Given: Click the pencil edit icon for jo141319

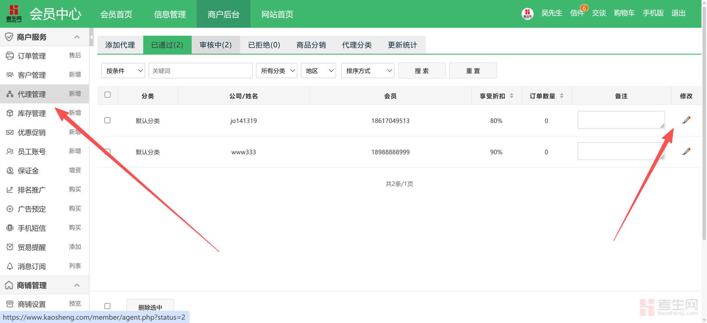Looking at the screenshot, I should pos(686,120).
